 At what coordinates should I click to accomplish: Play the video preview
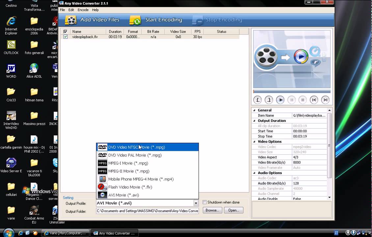pos(280,100)
